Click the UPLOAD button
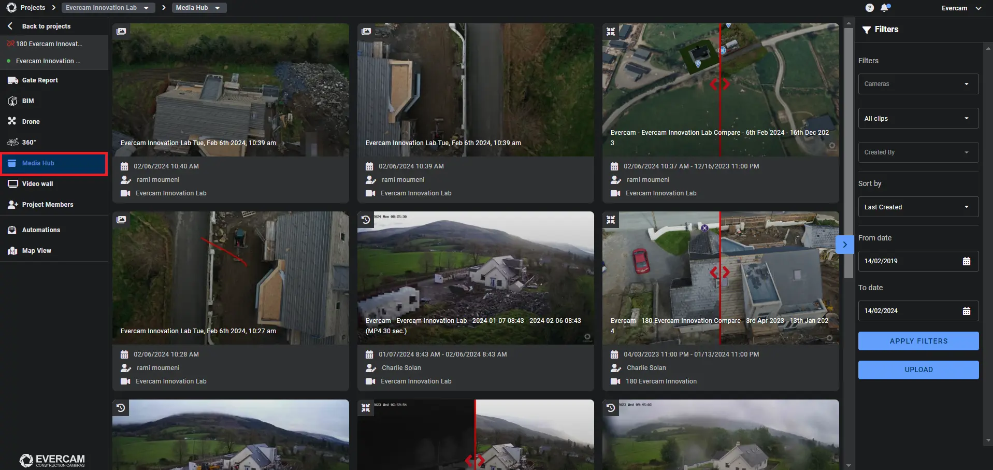The image size is (993, 470). pos(918,370)
